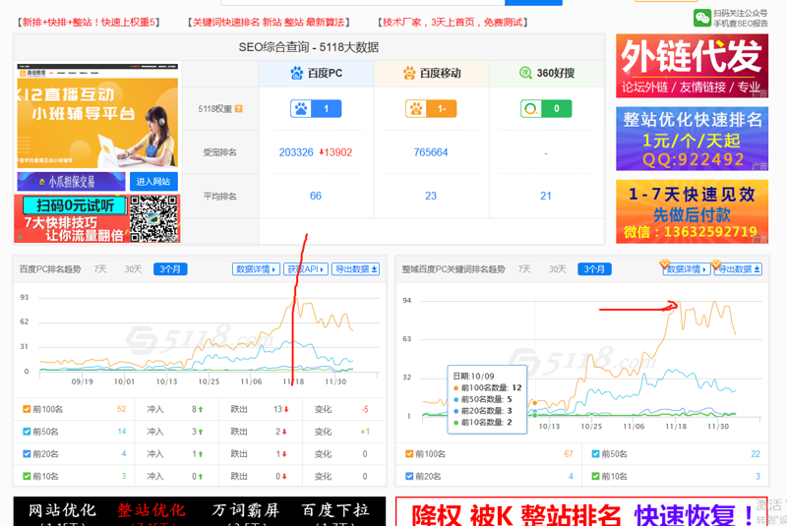Click Baidu PC 平均排名 value 66
Viewport: 787px width, 526px height.
(x=316, y=196)
